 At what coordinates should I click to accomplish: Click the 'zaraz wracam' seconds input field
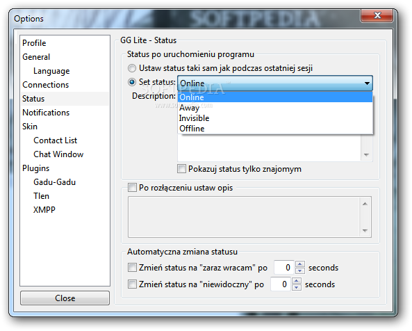(283, 268)
